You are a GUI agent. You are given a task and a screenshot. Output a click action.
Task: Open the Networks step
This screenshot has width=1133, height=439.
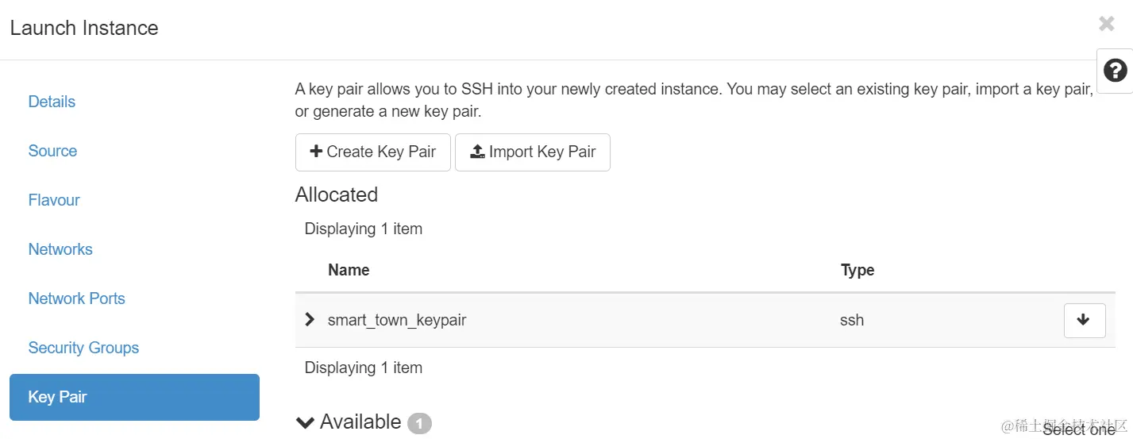(60, 249)
